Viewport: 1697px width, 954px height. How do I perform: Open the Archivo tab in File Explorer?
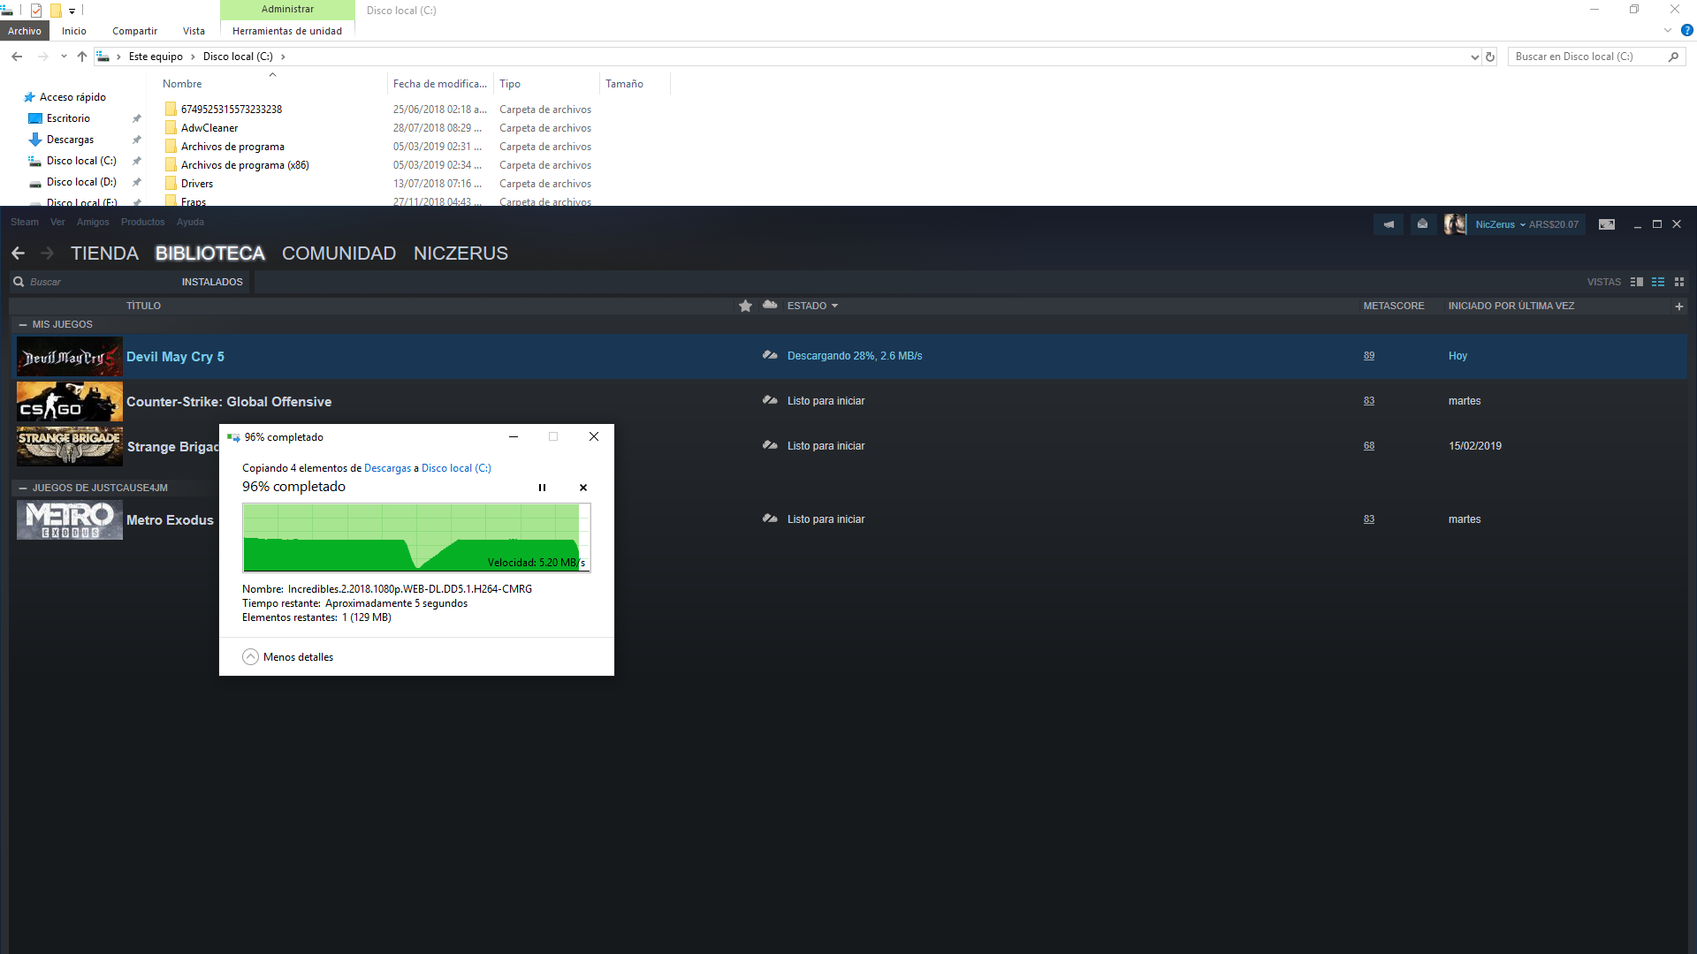(x=25, y=31)
